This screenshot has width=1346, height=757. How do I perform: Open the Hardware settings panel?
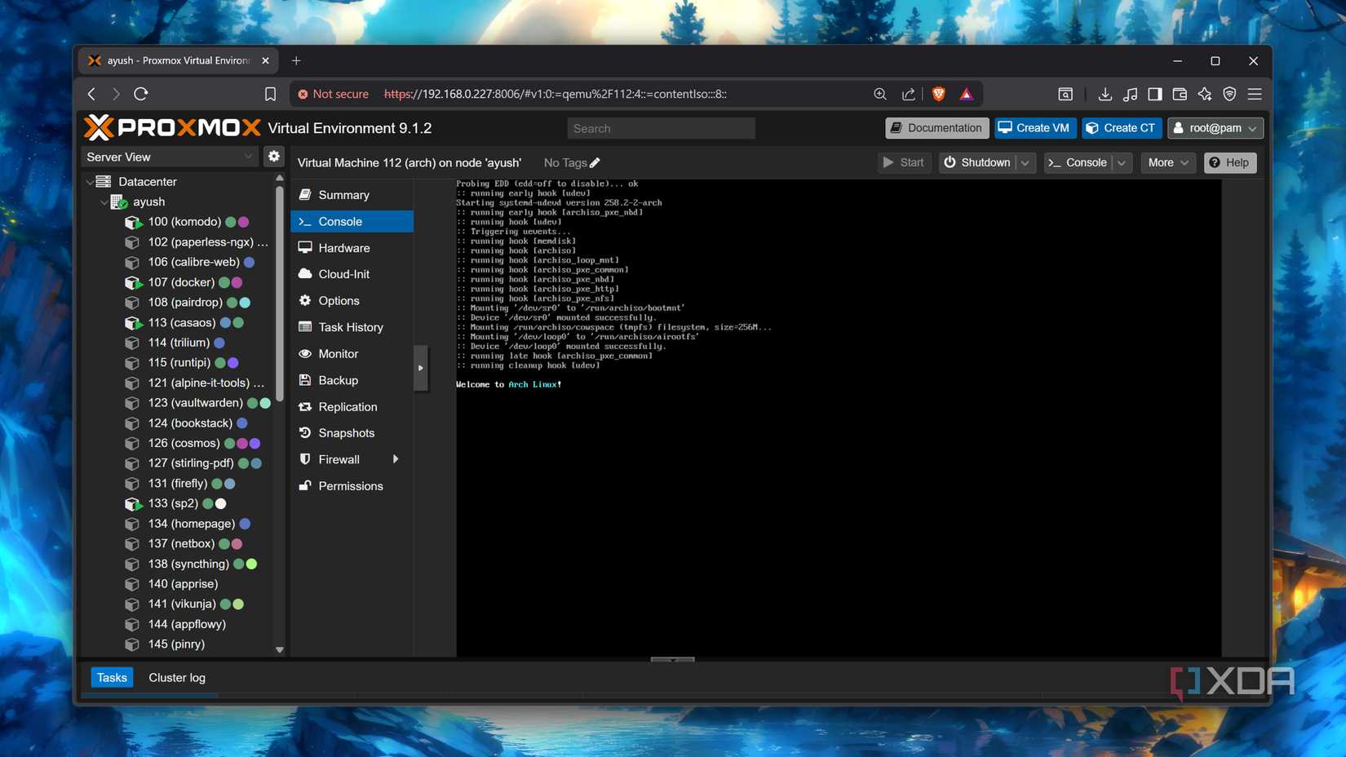coord(344,247)
